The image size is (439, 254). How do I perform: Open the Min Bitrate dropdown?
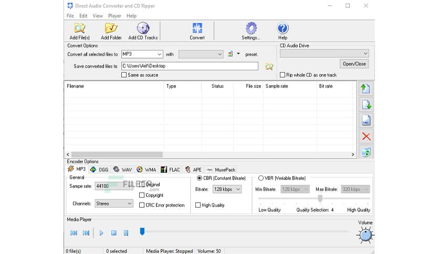point(295,189)
